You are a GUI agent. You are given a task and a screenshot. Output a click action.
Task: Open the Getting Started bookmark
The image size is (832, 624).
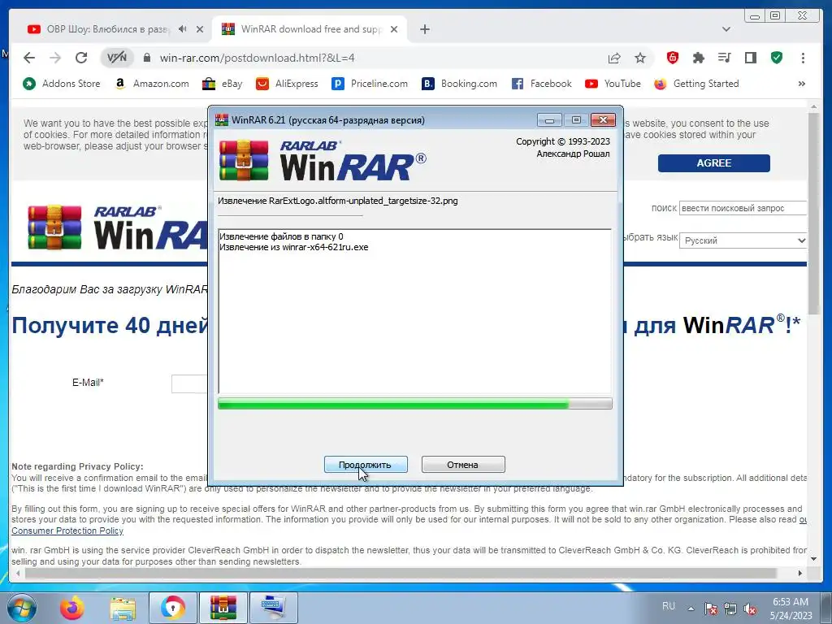click(696, 84)
